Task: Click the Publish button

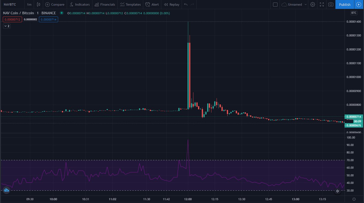Action: [344, 4]
